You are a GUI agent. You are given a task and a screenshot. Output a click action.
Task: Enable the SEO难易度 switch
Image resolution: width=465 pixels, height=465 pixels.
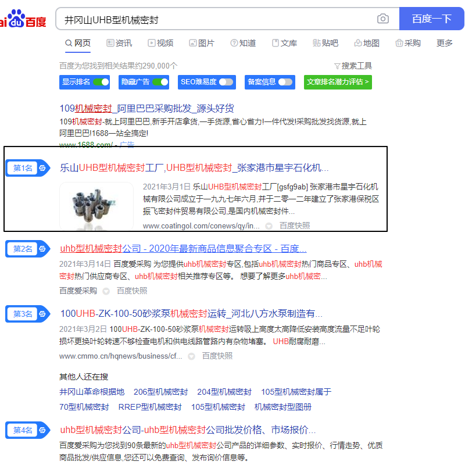pos(226,82)
